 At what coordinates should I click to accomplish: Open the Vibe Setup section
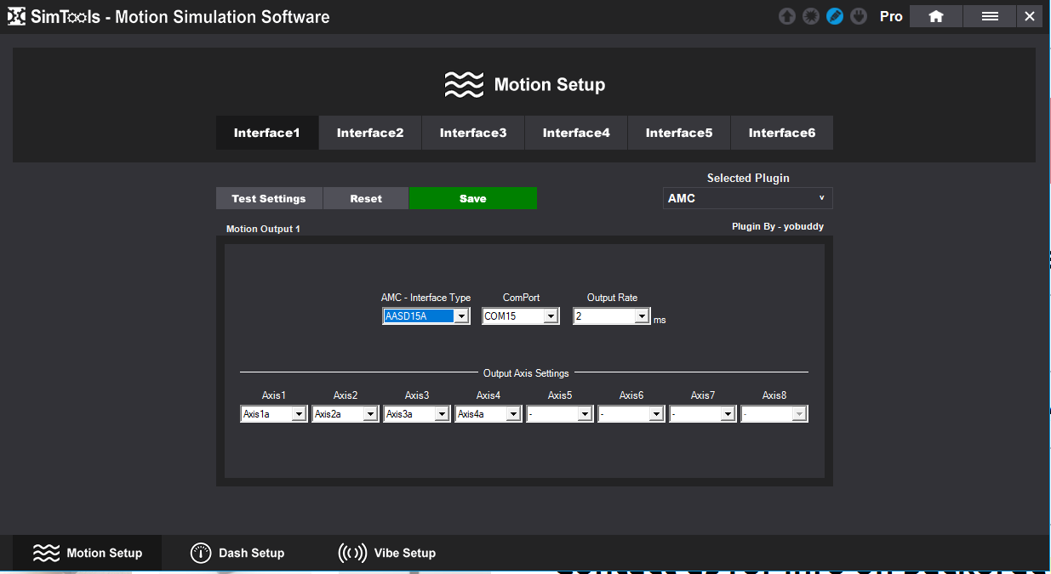387,553
